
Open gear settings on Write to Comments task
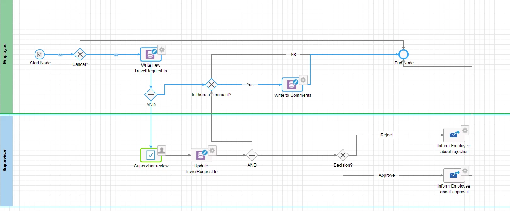tap(304, 80)
